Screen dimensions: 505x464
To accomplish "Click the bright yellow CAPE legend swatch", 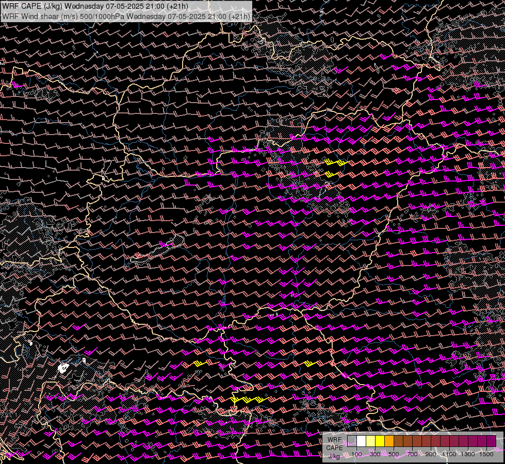I will pos(380,441).
